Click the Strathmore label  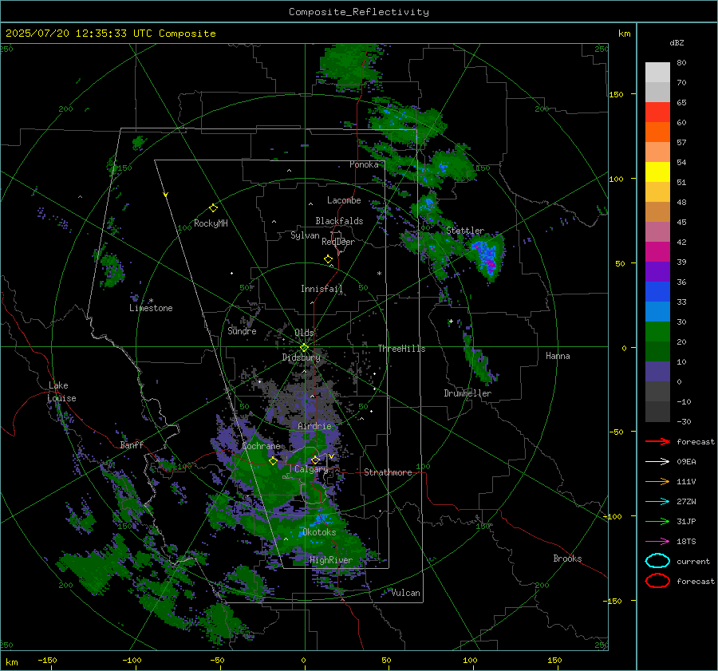[388, 472]
